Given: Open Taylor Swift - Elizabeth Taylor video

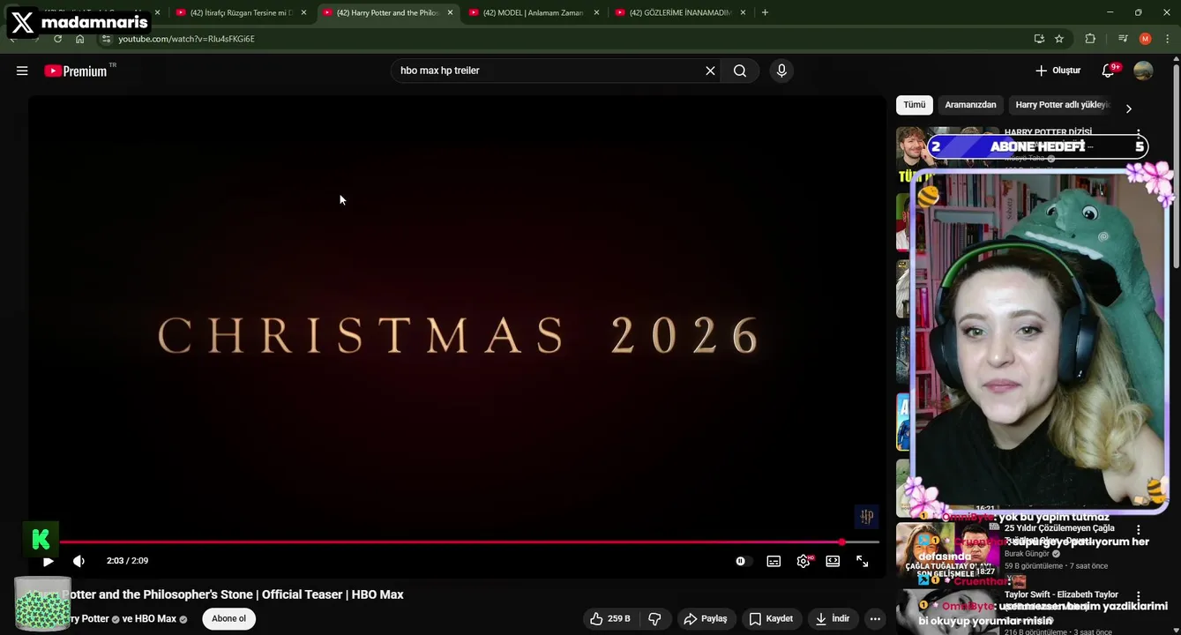Looking at the screenshot, I should (x=1061, y=594).
